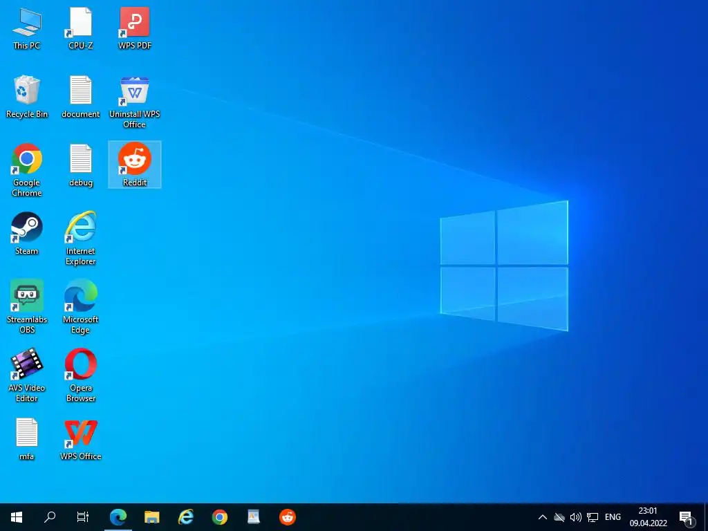Show hidden system tray icons
Screen dimensions: 708x531
[x=543, y=517]
